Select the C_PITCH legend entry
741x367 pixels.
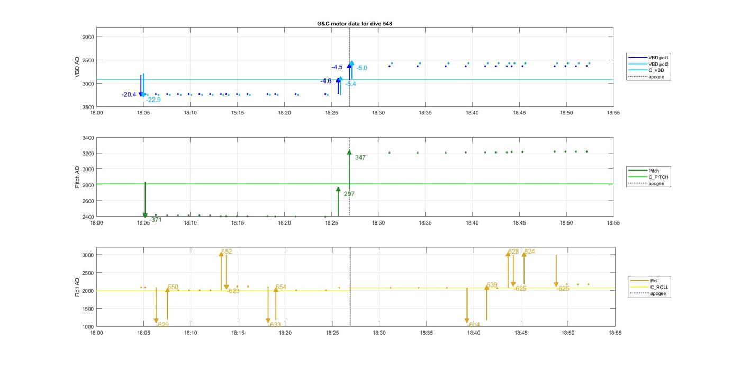point(658,177)
